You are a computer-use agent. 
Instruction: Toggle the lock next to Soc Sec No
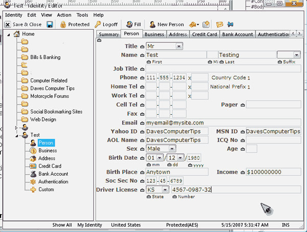[142, 181]
